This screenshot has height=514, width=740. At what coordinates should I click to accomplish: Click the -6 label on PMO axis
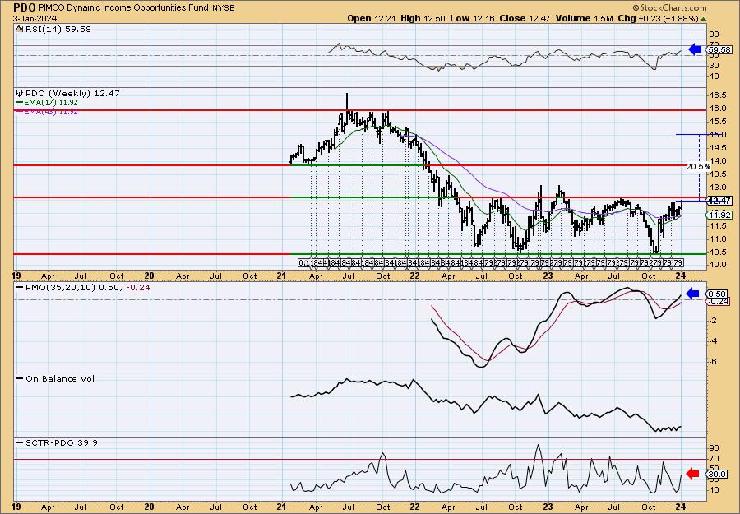714,362
